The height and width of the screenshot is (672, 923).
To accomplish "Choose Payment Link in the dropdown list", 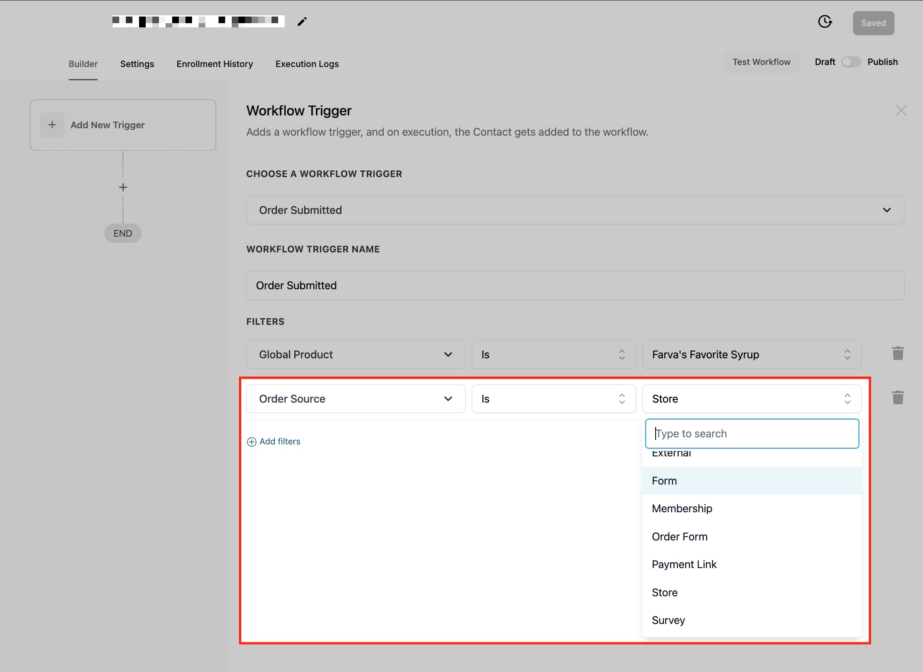I will (x=684, y=564).
